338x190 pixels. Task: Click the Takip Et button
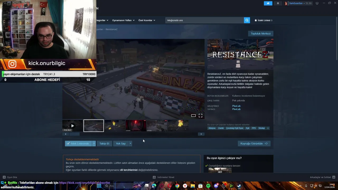104,144
